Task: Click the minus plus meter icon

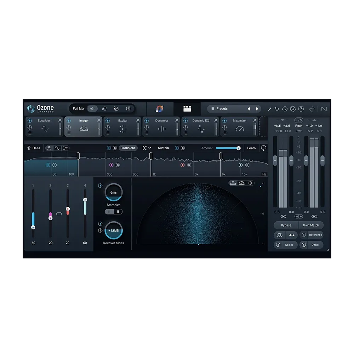Action: (299, 217)
